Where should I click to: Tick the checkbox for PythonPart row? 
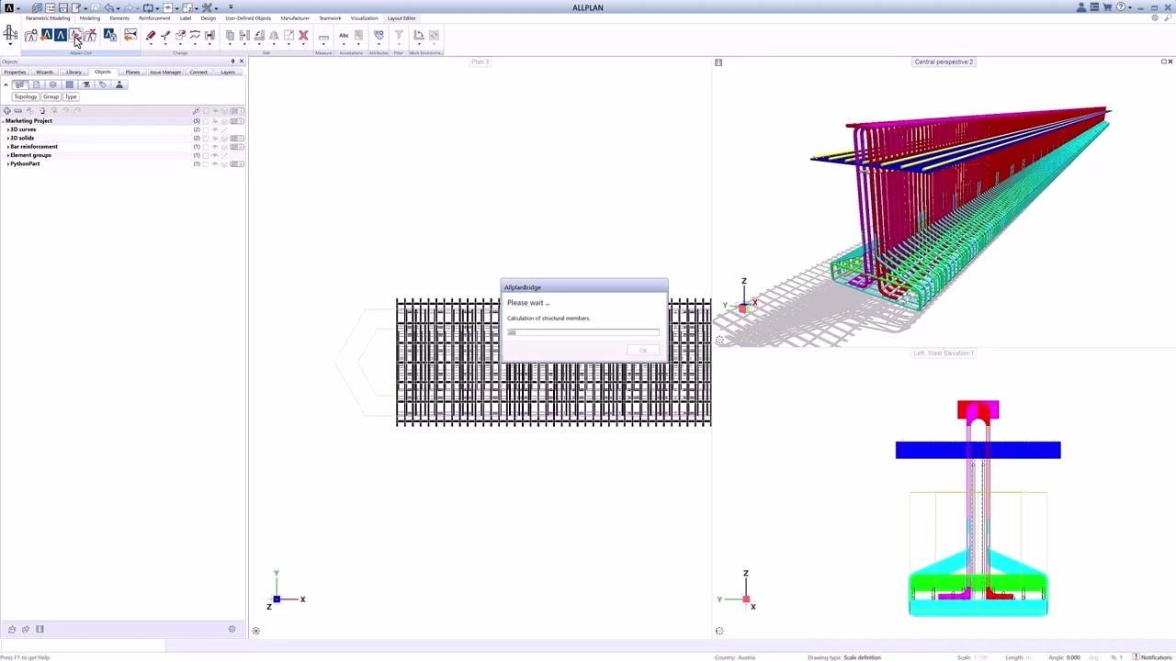(x=206, y=164)
